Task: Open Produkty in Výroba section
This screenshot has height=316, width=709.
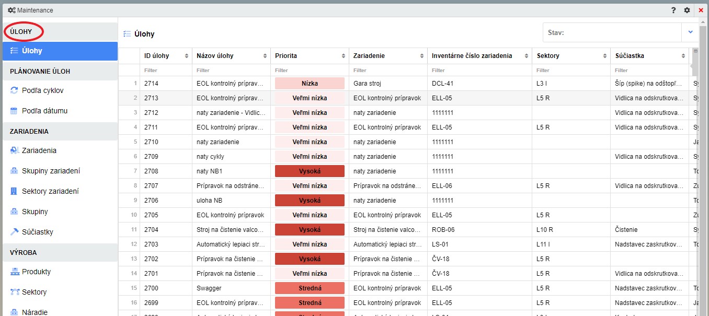Action: coord(36,272)
